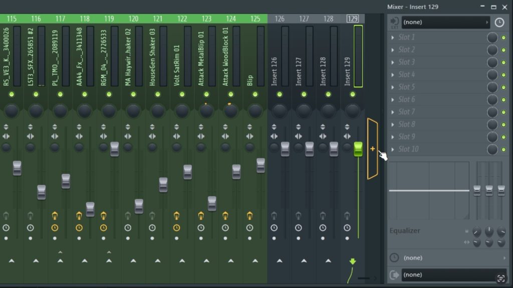Select the Insert 128 track header number
Screen dimensions: 513x288
(x=329, y=18)
